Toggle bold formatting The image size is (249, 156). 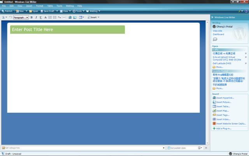pyautogui.click(x=32, y=18)
